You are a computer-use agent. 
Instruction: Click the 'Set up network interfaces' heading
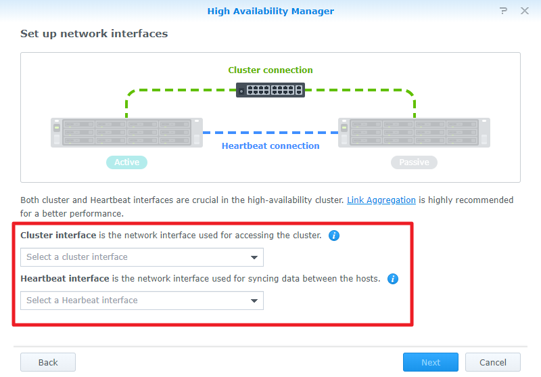pyautogui.click(x=94, y=34)
